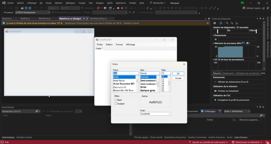The height and width of the screenshot is (144, 271).
Task: Confirm the Police dialog with OK
Action: [178, 73]
